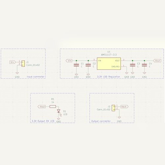Select the '3.3V LDO Regulation' text note
Viewport: 165px width, 165px height.
(109, 77)
